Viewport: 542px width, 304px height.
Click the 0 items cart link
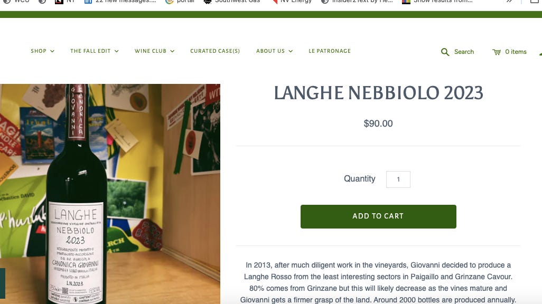pyautogui.click(x=516, y=52)
